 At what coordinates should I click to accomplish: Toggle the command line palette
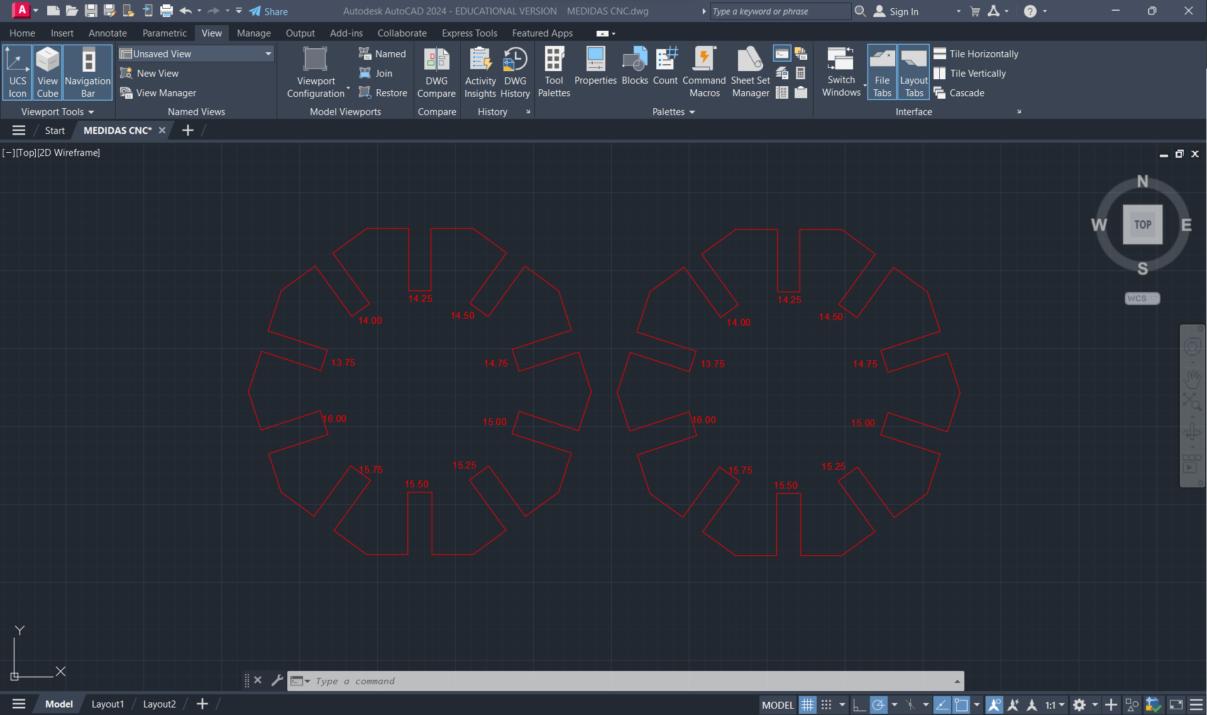781,53
